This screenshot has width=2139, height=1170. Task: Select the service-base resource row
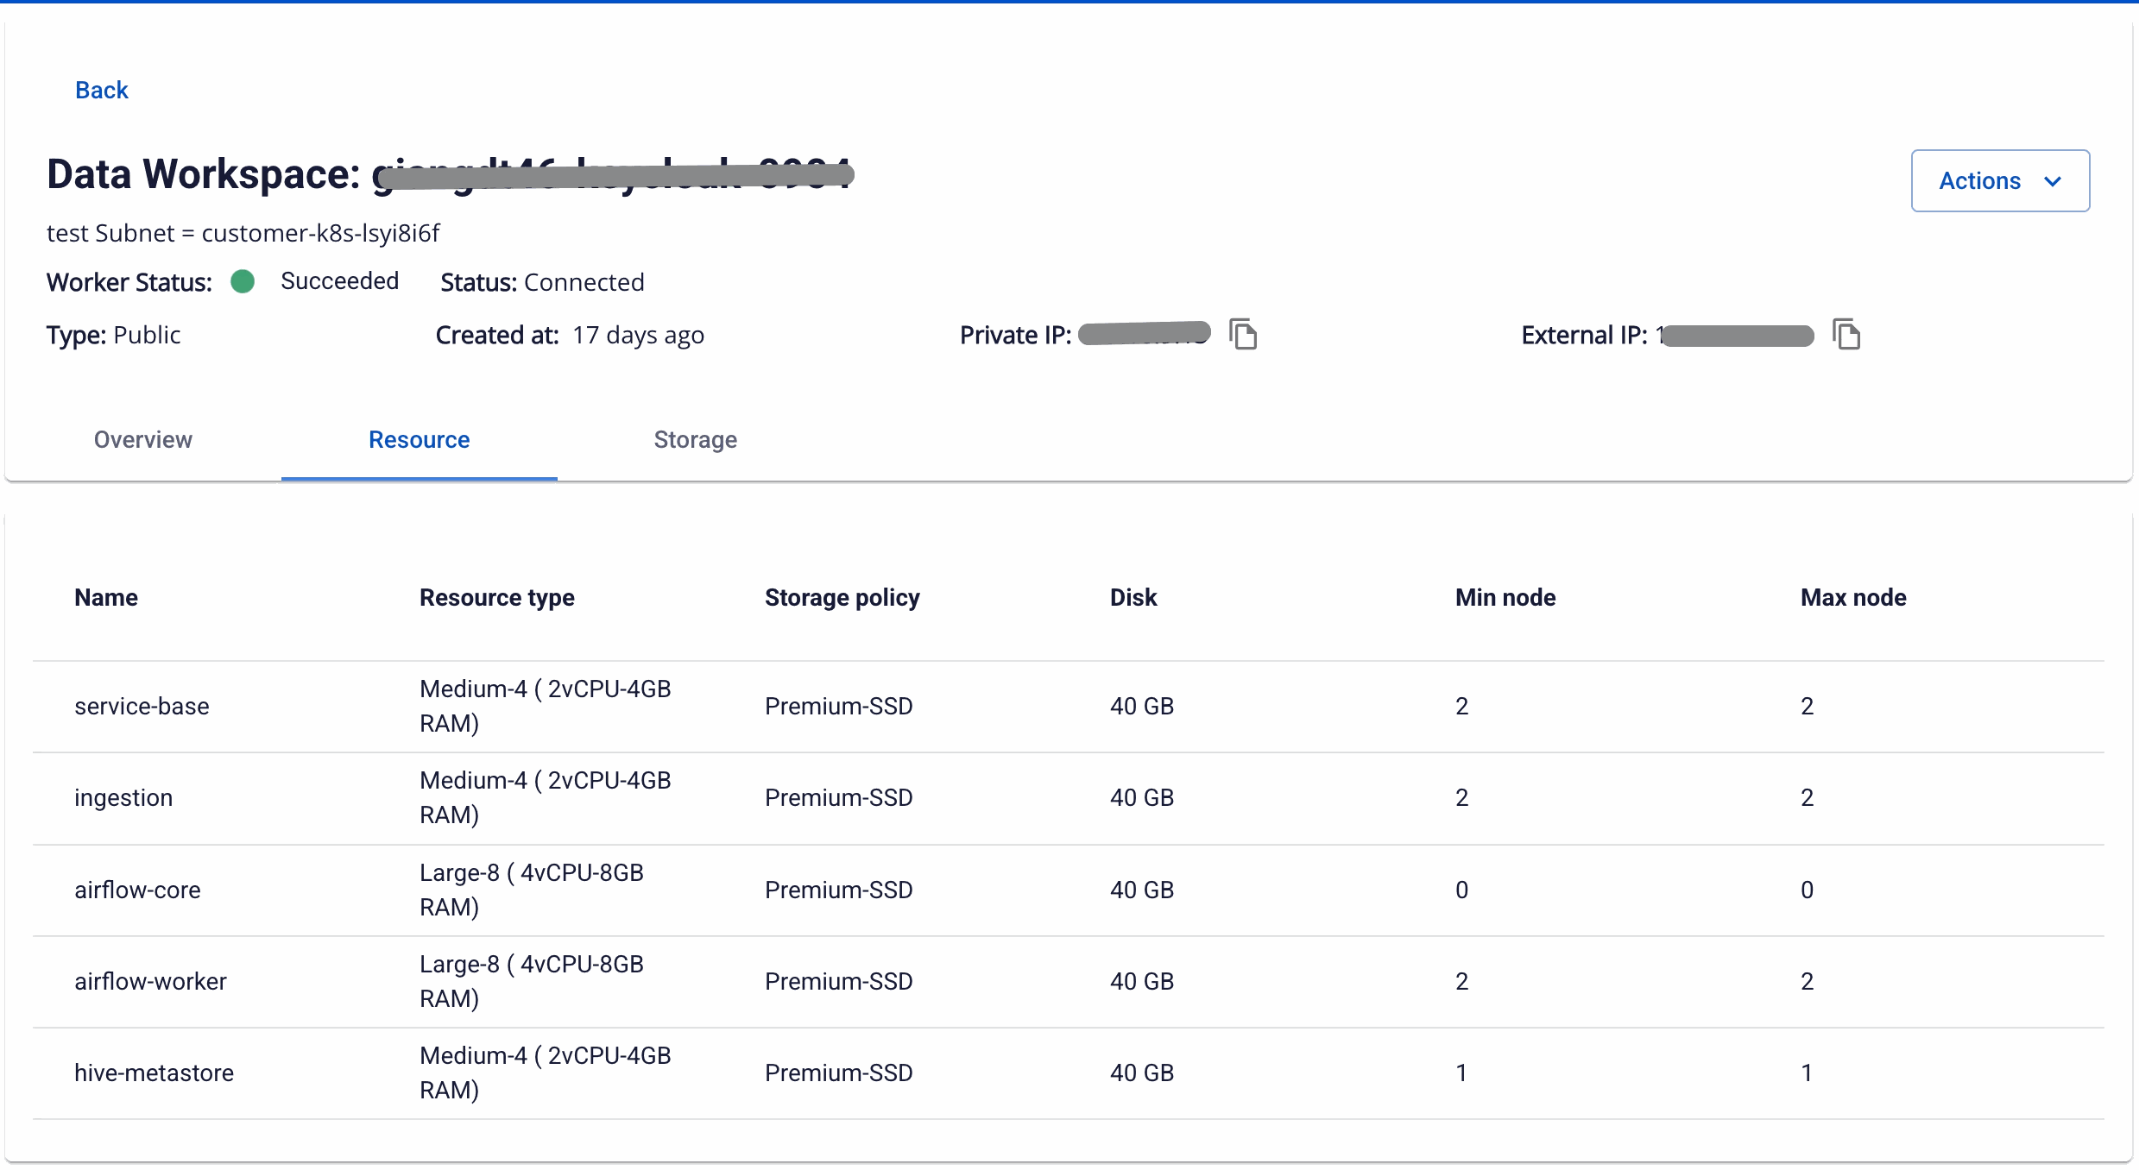click(x=1069, y=707)
